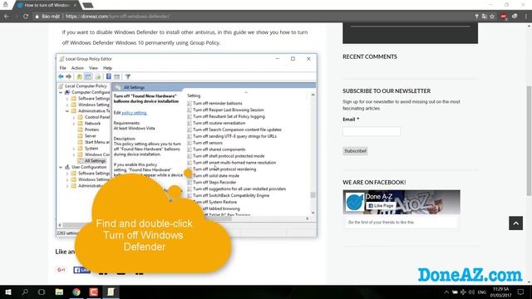This screenshot has width=532, height=299.
Task: Click the Subscribe! button
Action: pos(355,151)
